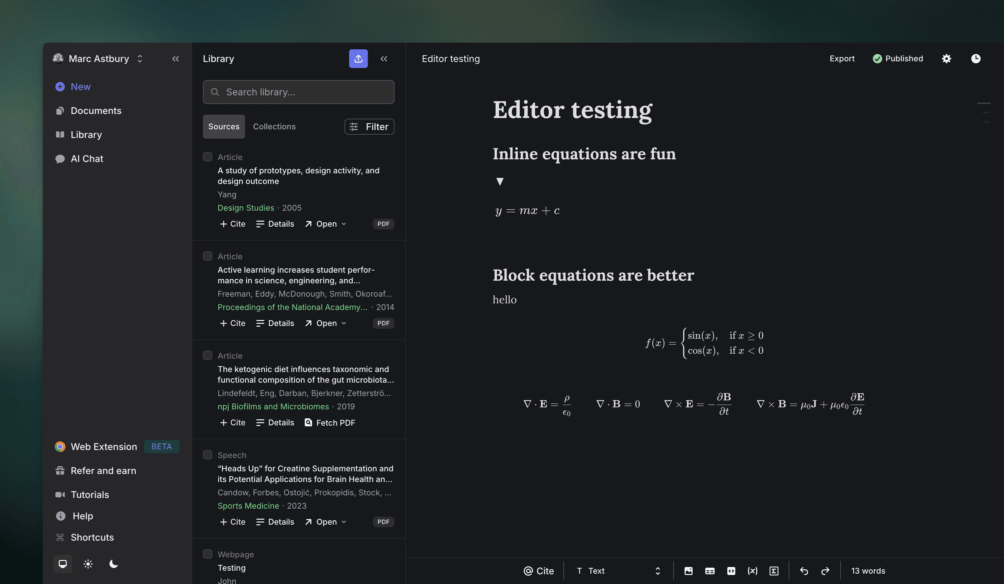Image resolution: width=1004 pixels, height=584 pixels.
Task: Click the y = mx + c equation
Action: click(x=527, y=210)
